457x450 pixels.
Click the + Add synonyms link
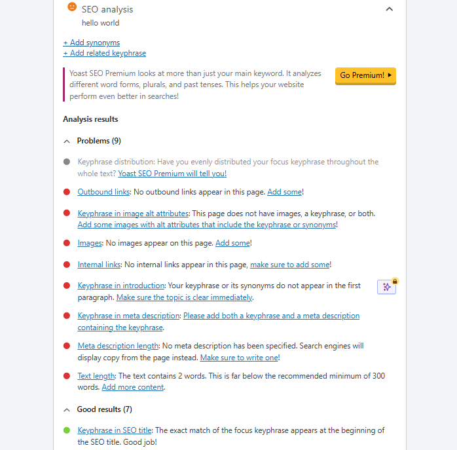click(x=92, y=43)
